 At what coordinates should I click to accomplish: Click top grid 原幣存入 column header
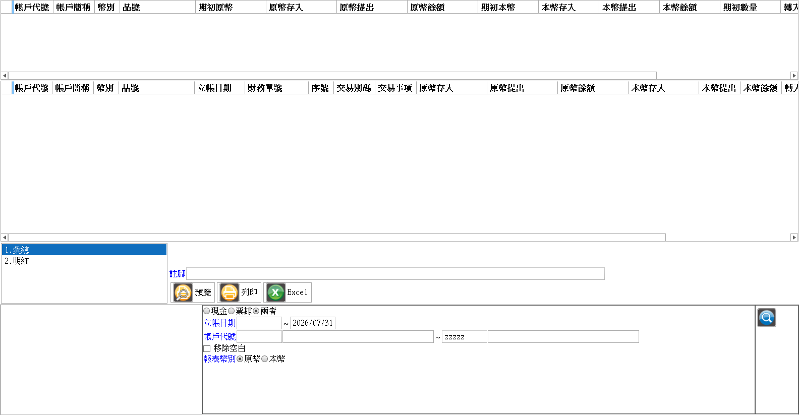[301, 8]
